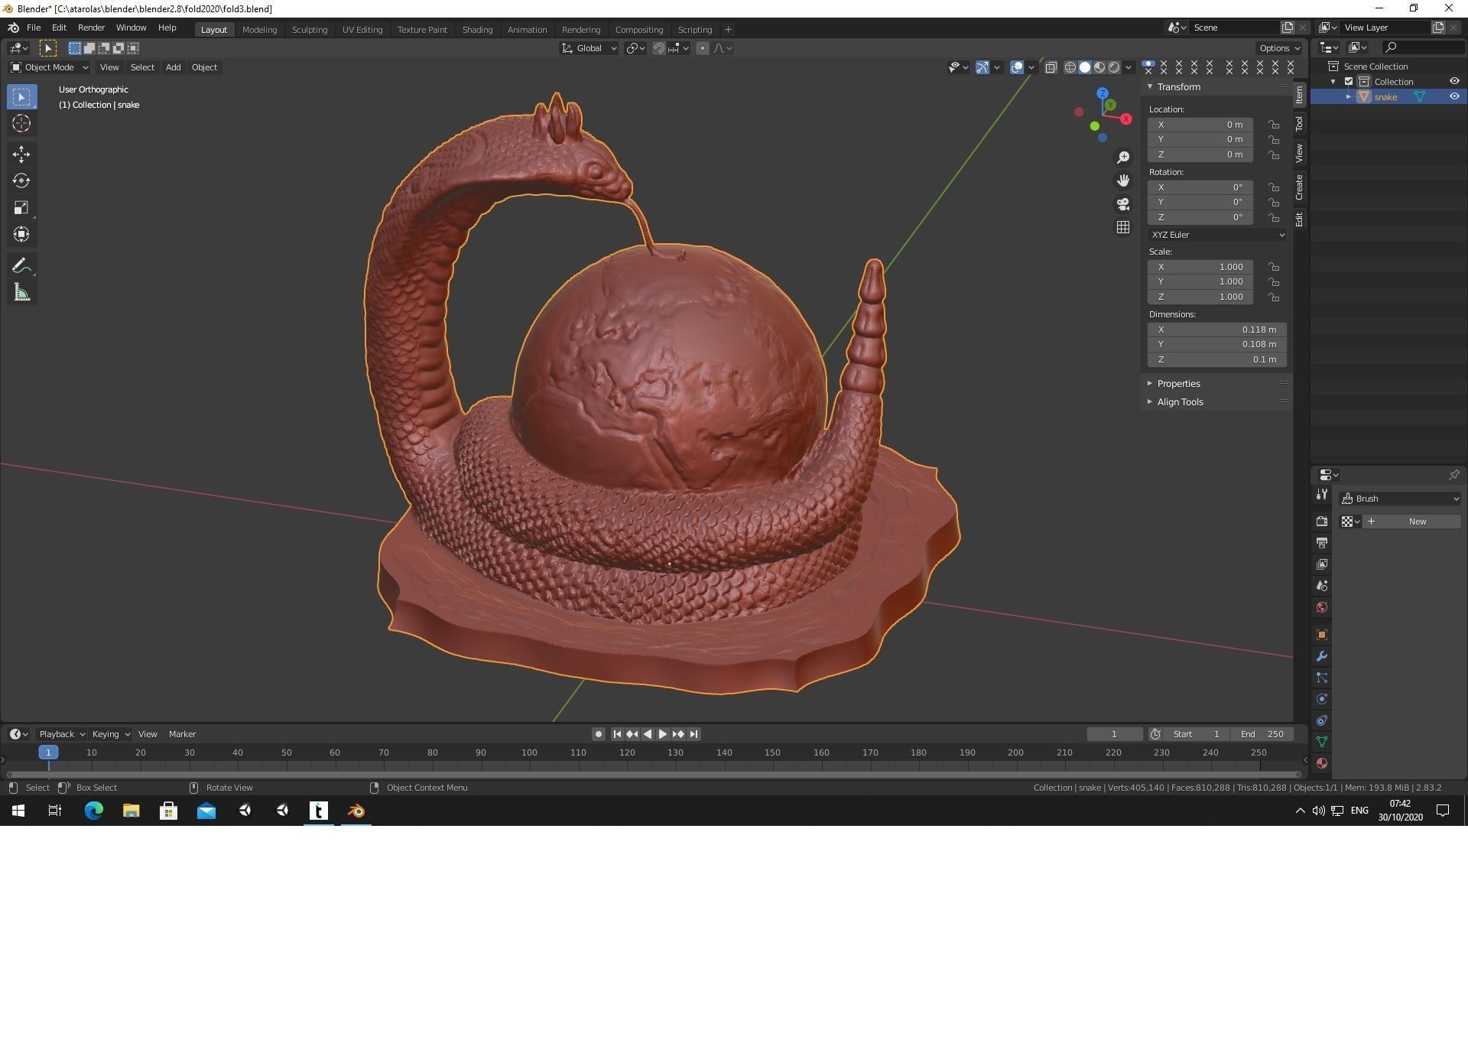Select the Scale tool
Viewport: 1468px width, 1040px height.
click(x=21, y=207)
